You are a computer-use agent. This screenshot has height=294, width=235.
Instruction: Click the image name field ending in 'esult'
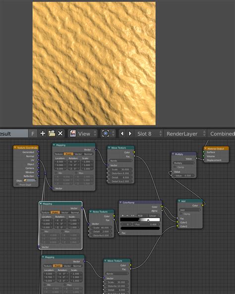click(14, 134)
